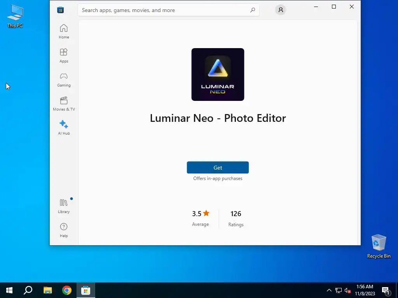Close the Microsoft Store window
Screen dimensions: 398x298
[351, 7]
